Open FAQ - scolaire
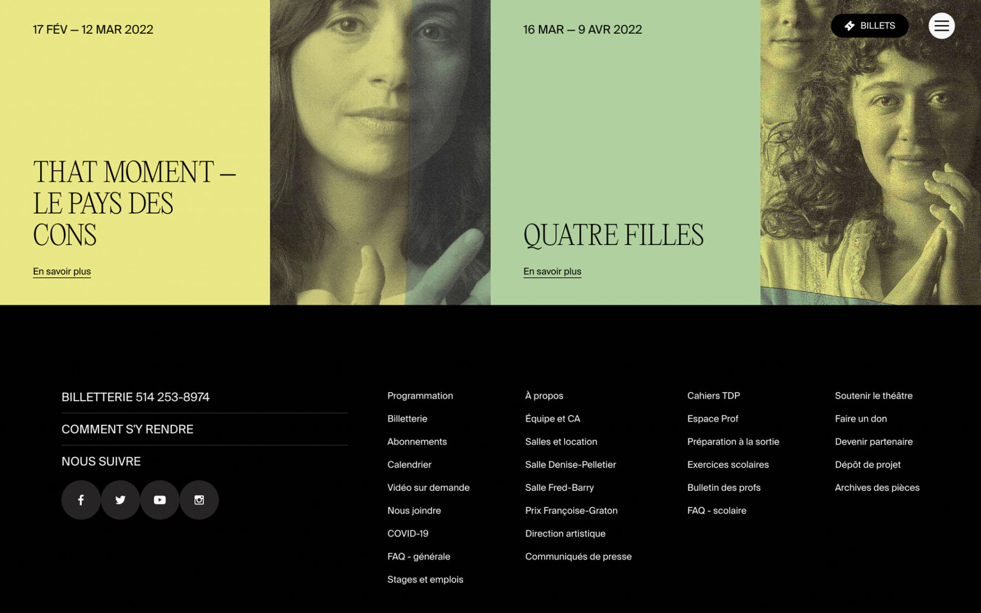This screenshot has height=613, width=981. pyautogui.click(x=717, y=510)
